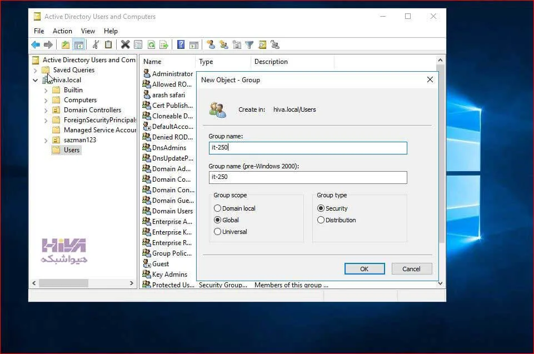
Task: Select the Cert Publishers group entry
Action: coord(168,105)
